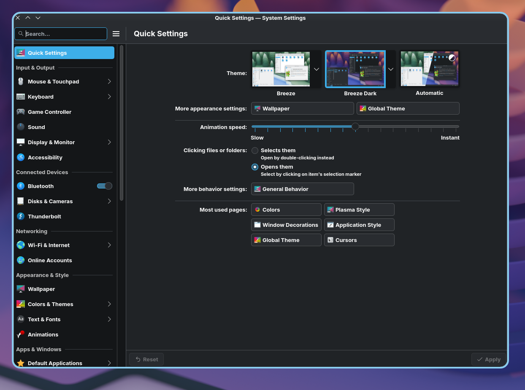
Task: Go to the Accessibility settings label
Action: (45, 157)
